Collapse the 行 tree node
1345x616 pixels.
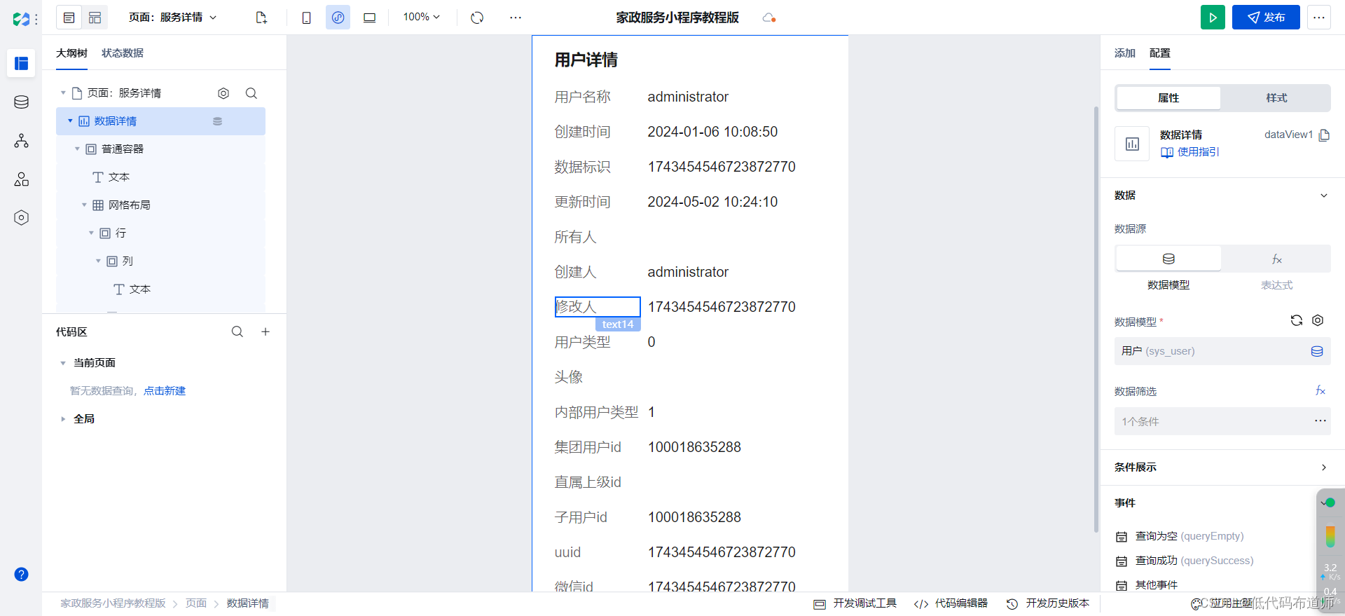[x=91, y=233]
